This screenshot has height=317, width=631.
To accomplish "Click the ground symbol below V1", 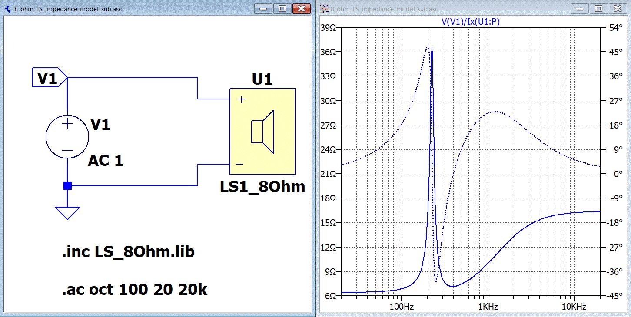I will pos(67,213).
